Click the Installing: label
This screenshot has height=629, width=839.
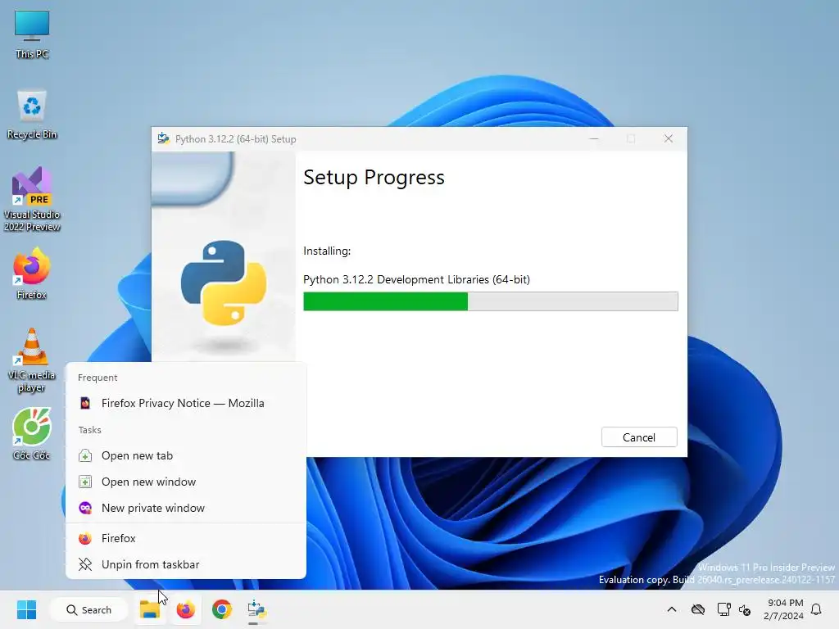coord(327,251)
